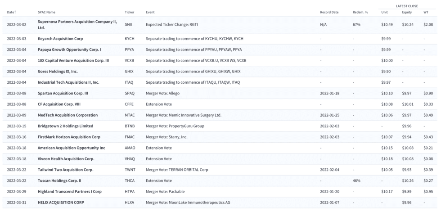Open HELIX ACQUISITION CORP entry

[61, 203]
